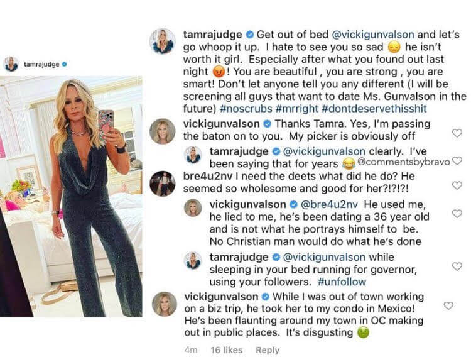Like vickigunvalson's 'condo in Mexico' comment
471x357 pixels.
[448, 305]
